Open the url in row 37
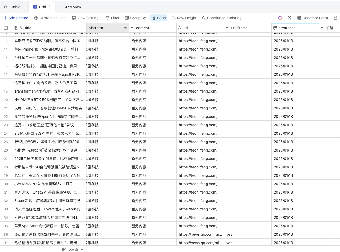Image resolution: width=340 pixels, height=252 pixels. pos(200,243)
